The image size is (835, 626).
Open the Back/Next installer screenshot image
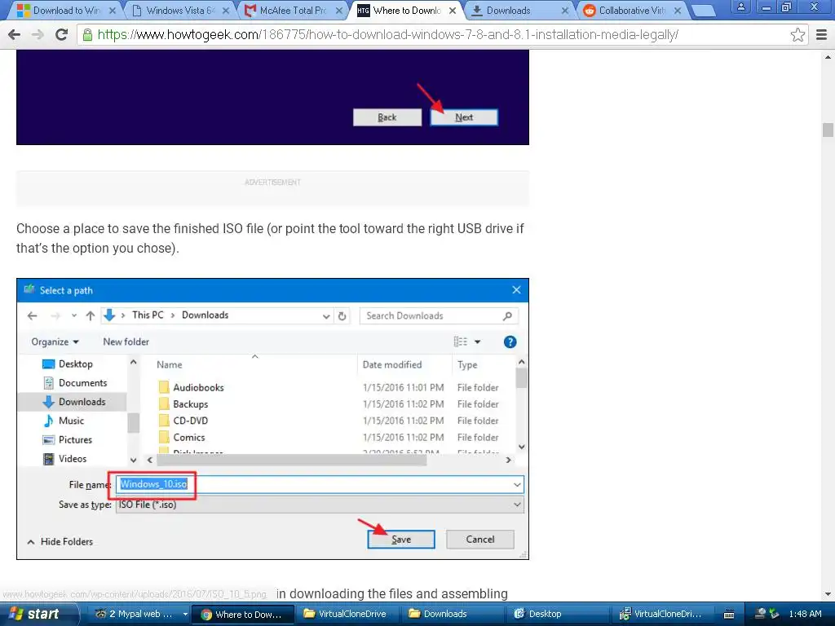[x=272, y=98]
